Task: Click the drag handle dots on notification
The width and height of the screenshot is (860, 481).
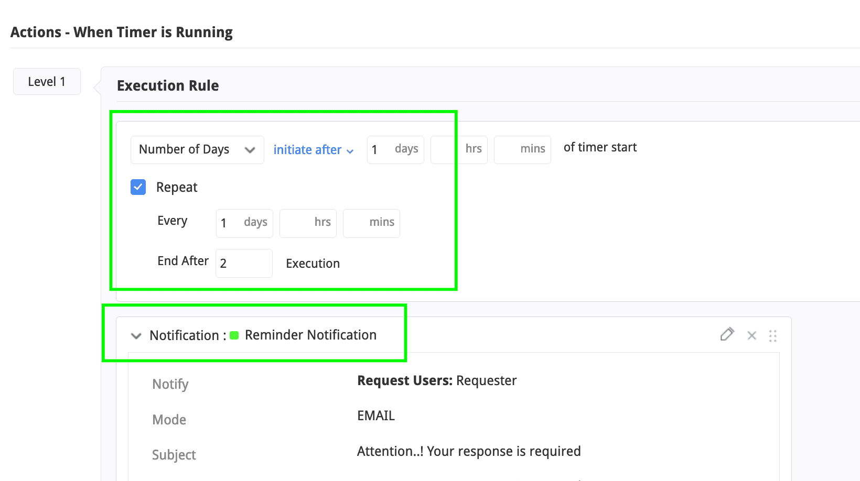Action: click(772, 336)
